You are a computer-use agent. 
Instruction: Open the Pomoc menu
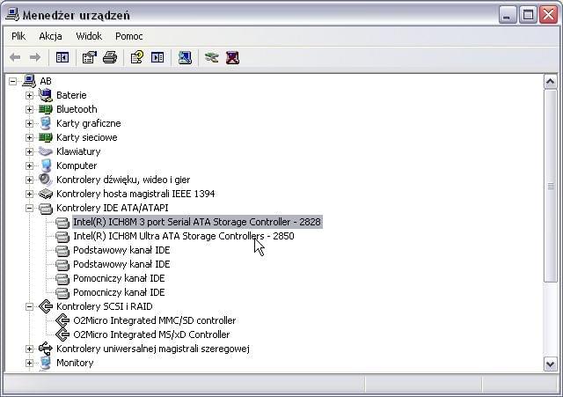(129, 36)
